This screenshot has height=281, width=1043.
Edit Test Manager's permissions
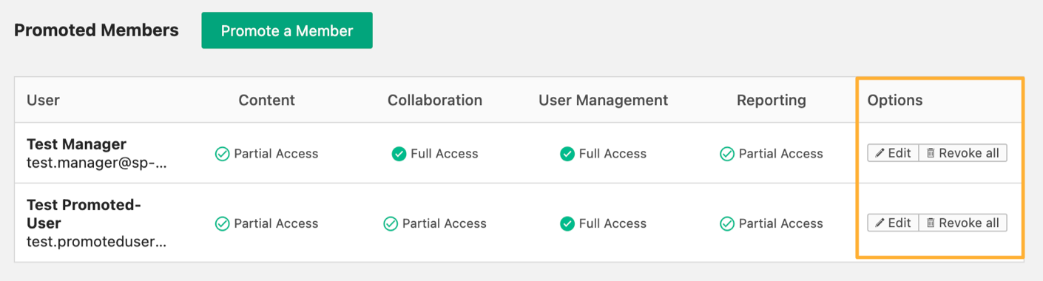point(893,153)
